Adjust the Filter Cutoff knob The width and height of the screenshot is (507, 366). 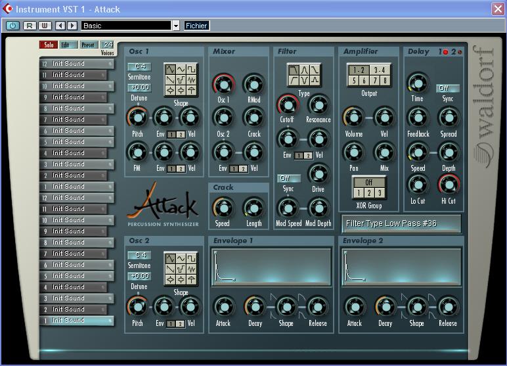pos(288,105)
